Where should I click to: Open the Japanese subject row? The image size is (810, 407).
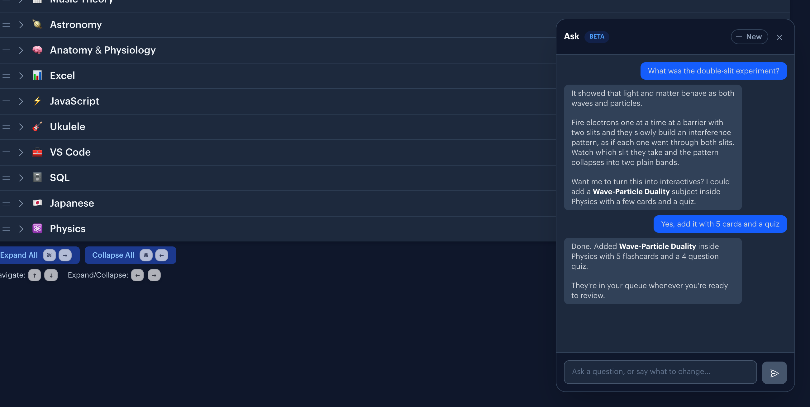click(x=278, y=203)
